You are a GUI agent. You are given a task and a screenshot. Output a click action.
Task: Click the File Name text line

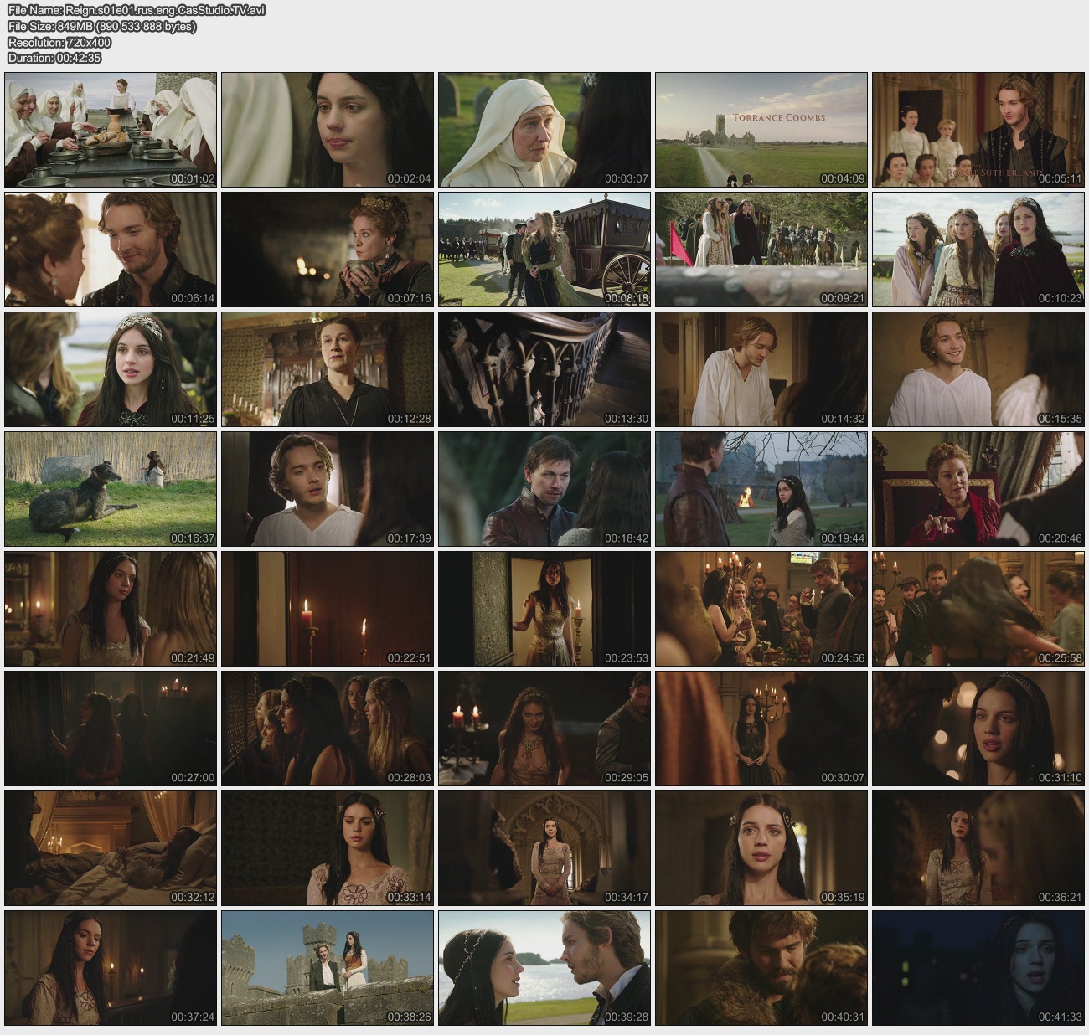point(137,11)
